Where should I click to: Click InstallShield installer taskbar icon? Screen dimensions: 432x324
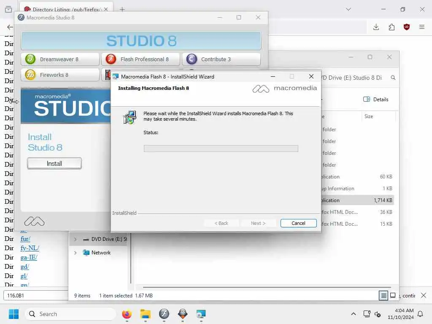click(x=201, y=314)
